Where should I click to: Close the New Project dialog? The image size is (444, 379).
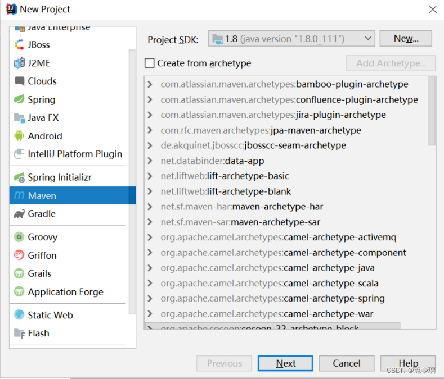pyautogui.click(x=432, y=10)
